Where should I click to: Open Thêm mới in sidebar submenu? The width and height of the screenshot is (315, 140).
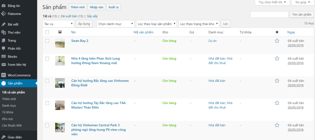point(9,99)
